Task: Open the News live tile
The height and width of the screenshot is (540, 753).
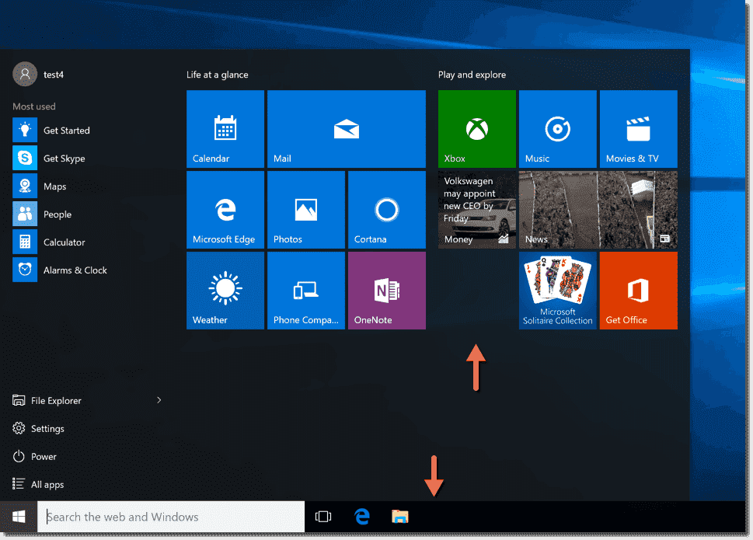Action: (598, 210)
